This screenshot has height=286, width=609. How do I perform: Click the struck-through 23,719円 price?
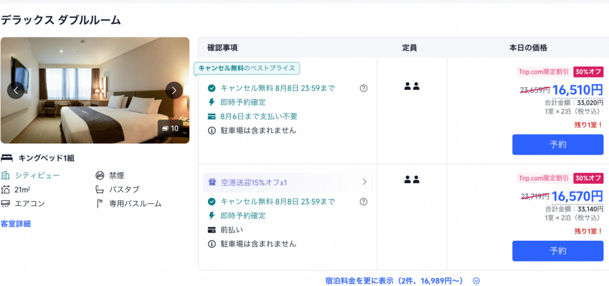[535, 197]
